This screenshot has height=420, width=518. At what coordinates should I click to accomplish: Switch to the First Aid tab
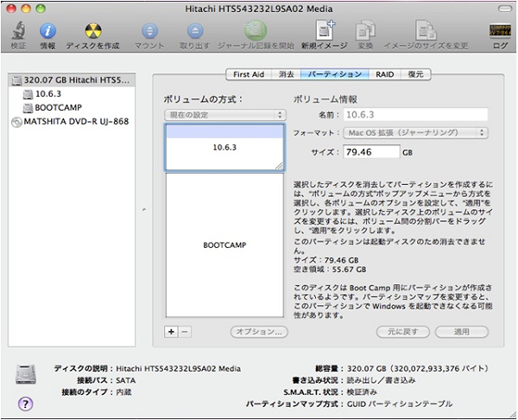pyautogui.click(x=249, y=74)
